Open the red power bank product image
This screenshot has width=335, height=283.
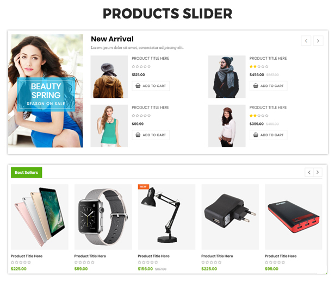coord(294,217)
